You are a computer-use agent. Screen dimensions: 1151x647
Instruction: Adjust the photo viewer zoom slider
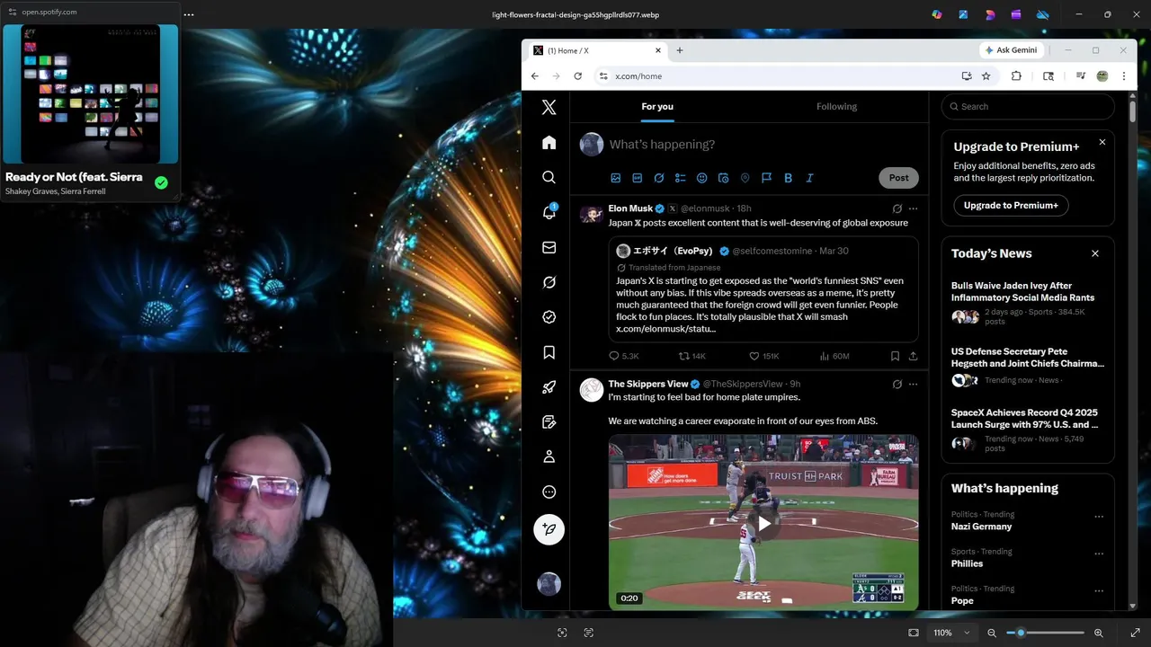click(x=1045, y=633)
